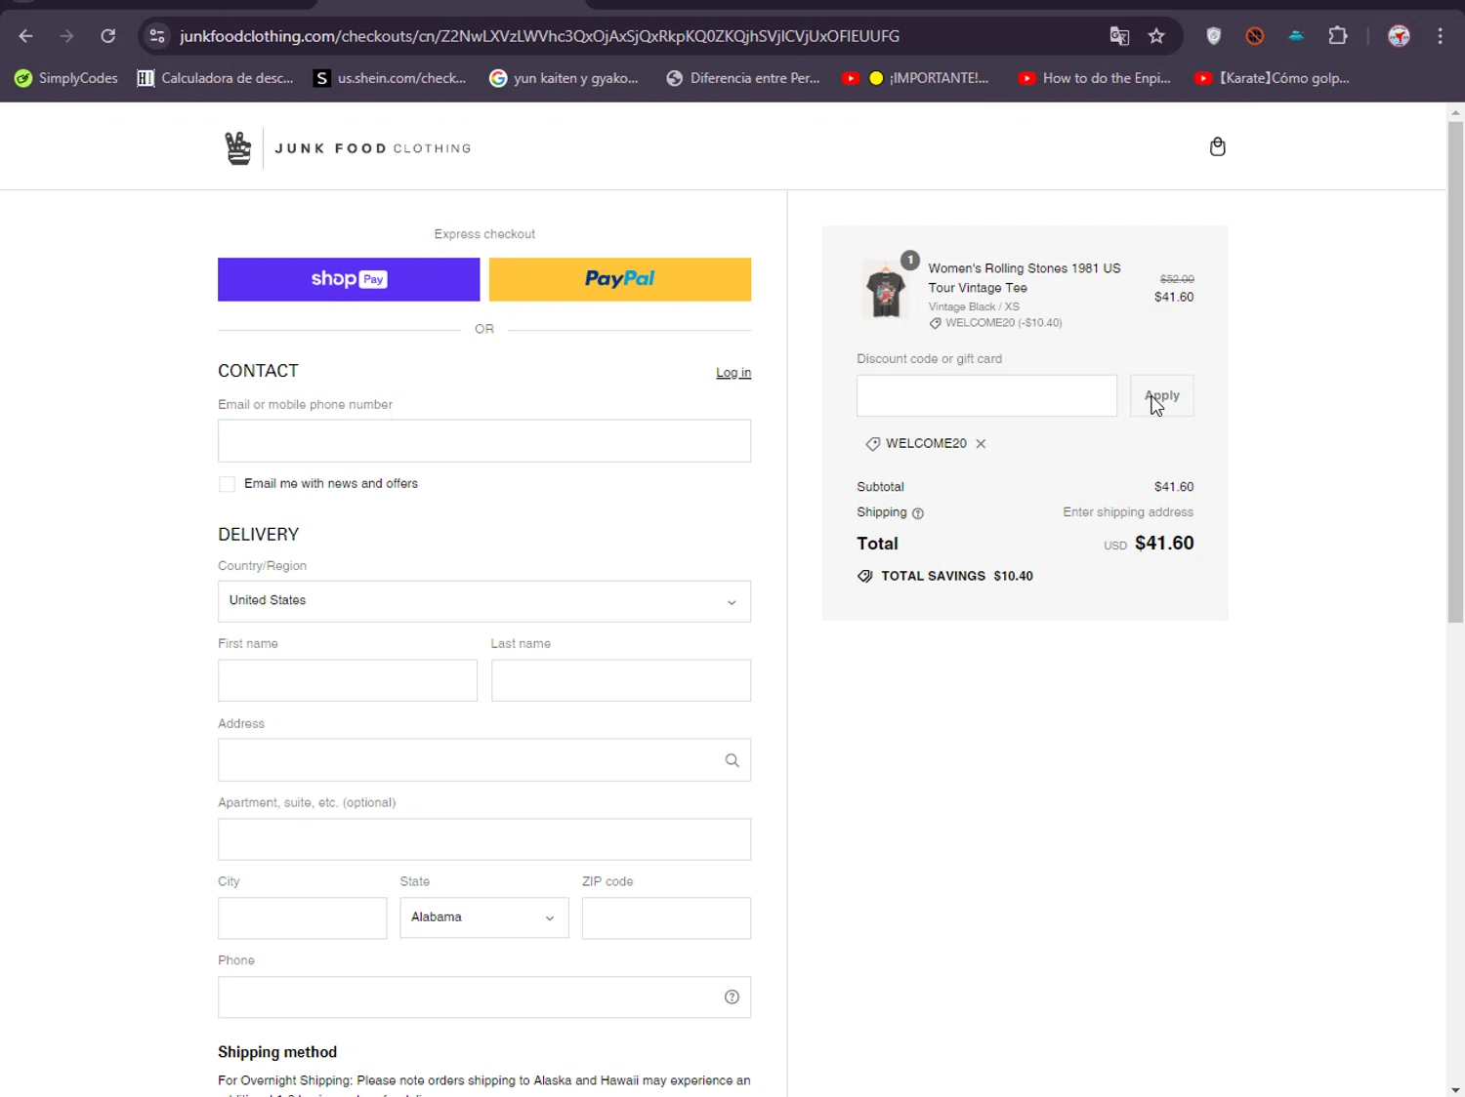Focus the Apartment, suite field
This screenshot has width=1465, height=1097.
(x=484, y=839)
